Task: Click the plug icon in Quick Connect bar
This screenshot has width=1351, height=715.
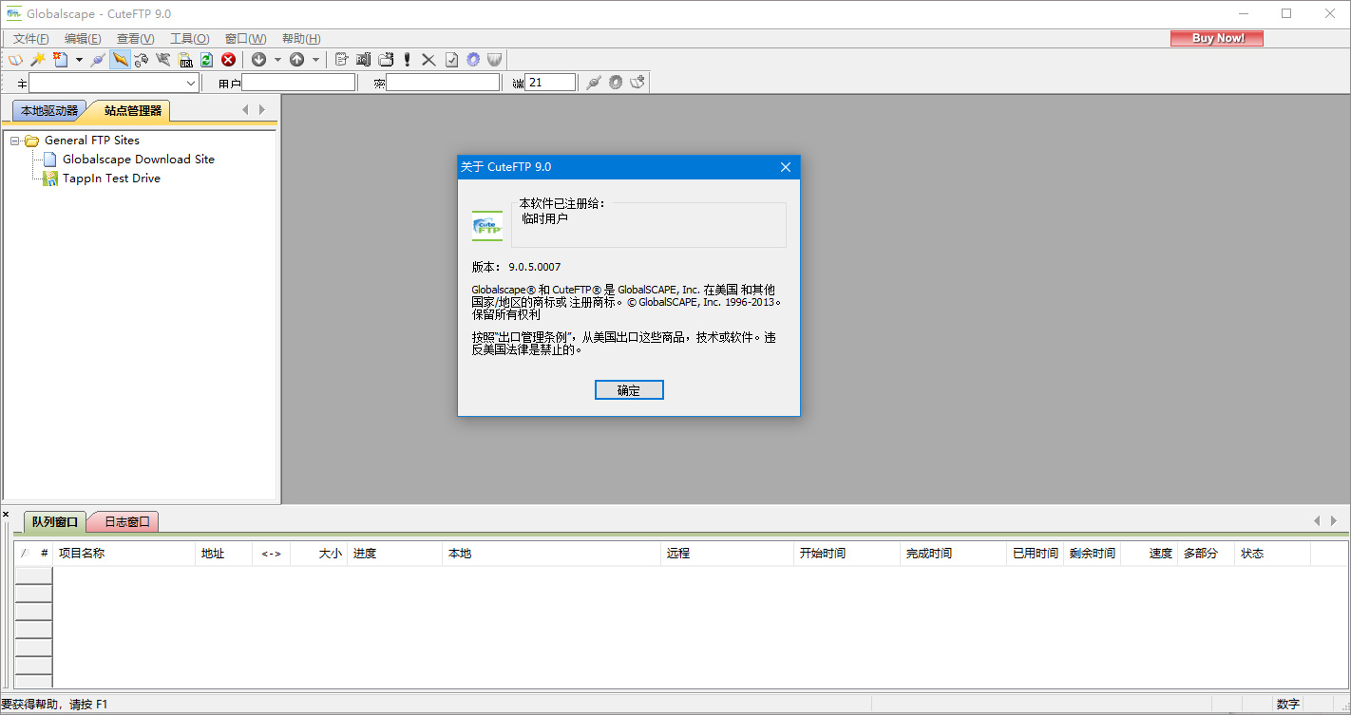Action: 594,83
